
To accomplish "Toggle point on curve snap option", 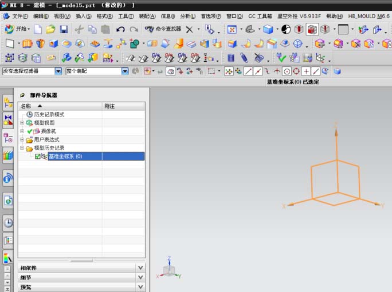I will click(316, 71).
